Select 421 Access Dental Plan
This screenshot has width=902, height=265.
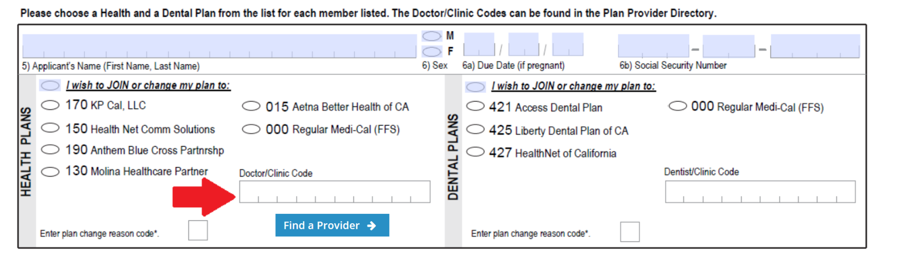tap(475, 106)
